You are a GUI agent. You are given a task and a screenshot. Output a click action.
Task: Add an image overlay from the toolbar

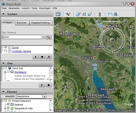pyautogui.click(x=90, y=14)
